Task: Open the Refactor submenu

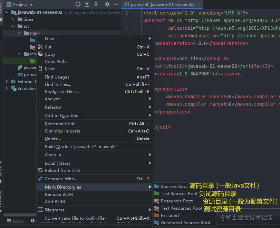Action: coord(95,107)
